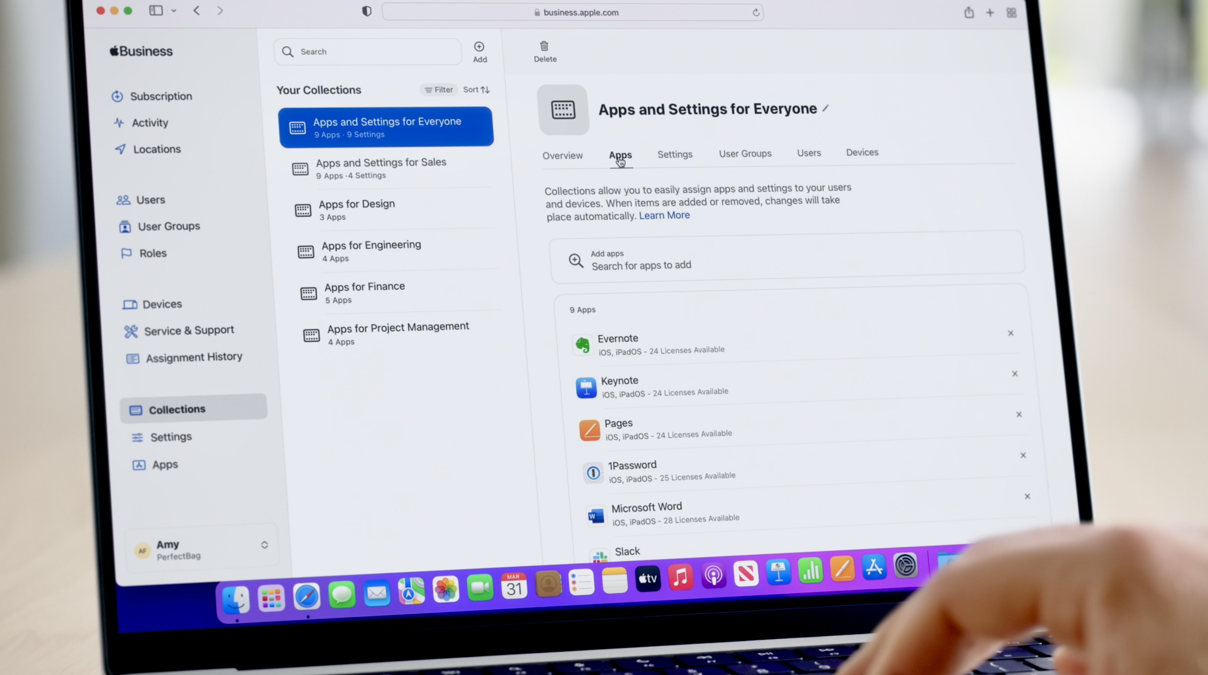Edit the collection name with pencil icon
Screen dimensions: 1208x675
pyautogui.click(x=825, y=108)
